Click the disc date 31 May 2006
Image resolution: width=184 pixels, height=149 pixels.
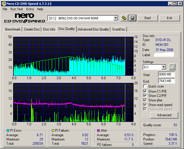pyautogui.click(x=164, y=50)
